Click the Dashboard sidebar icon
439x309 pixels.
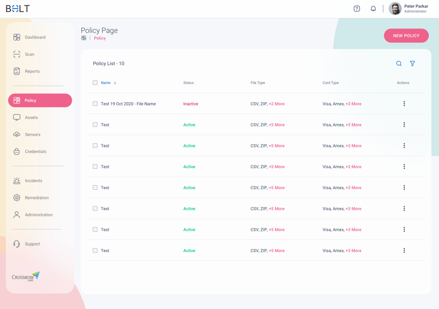[17, 37]
